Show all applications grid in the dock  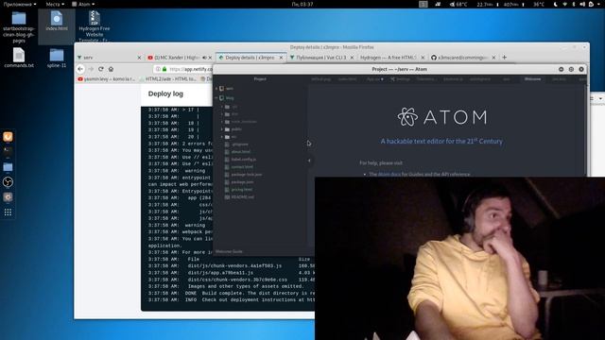point(8,212)
